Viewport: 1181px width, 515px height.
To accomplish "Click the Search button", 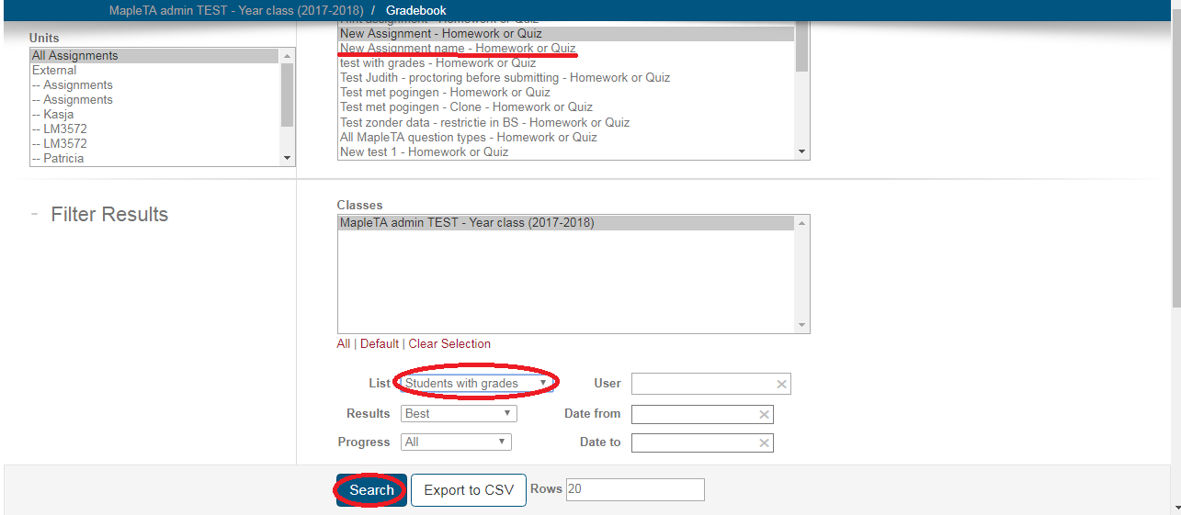I will coord(371,490).
